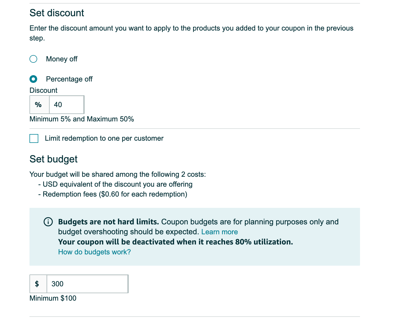Click the Minimum $100 hint text
This screenshot has width=406, height=321.
tap(53, 298)
